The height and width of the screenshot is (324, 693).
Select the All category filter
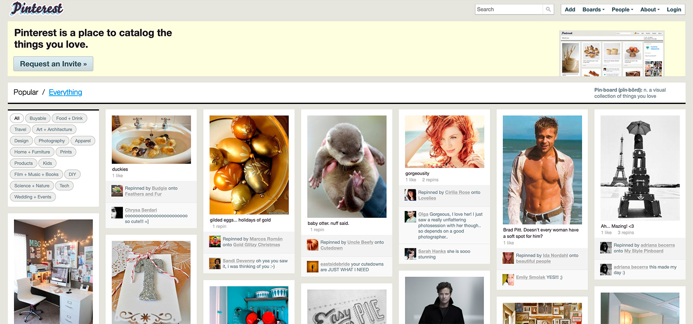17,118
